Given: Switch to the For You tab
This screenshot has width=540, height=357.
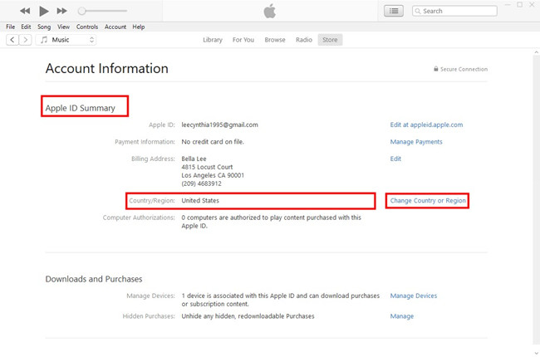Looking at the screenshot, I should click(243, 40).
